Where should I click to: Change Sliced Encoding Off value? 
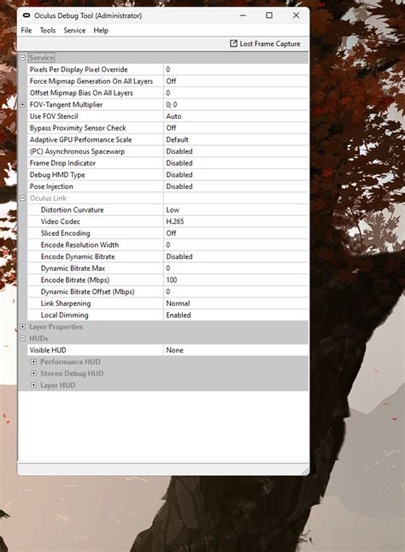coord(236,233)
